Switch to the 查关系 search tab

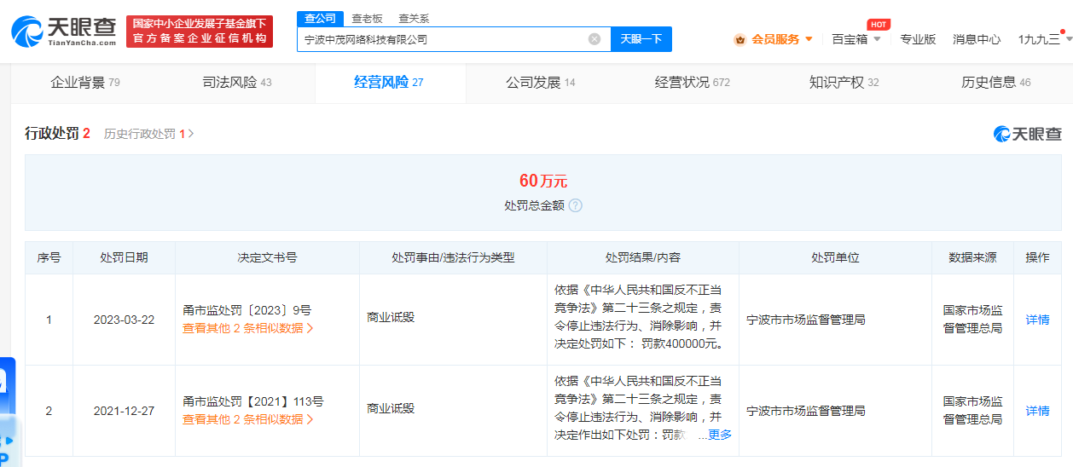coord(414,18)
